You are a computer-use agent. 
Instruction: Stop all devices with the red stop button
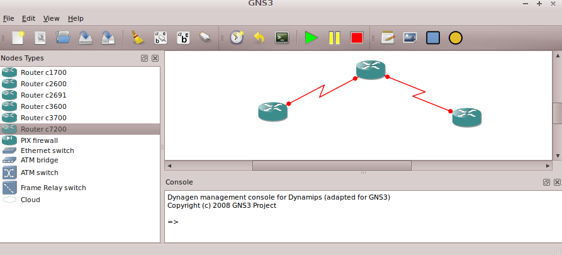[x=357, y=38]
